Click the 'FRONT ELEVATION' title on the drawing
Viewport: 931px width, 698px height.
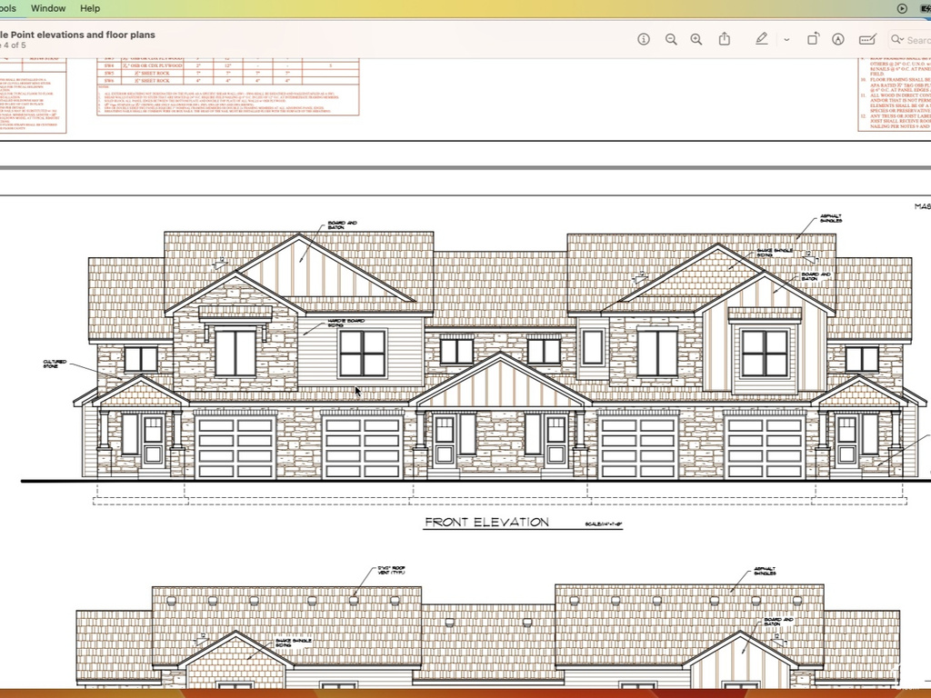click(486, 523)
